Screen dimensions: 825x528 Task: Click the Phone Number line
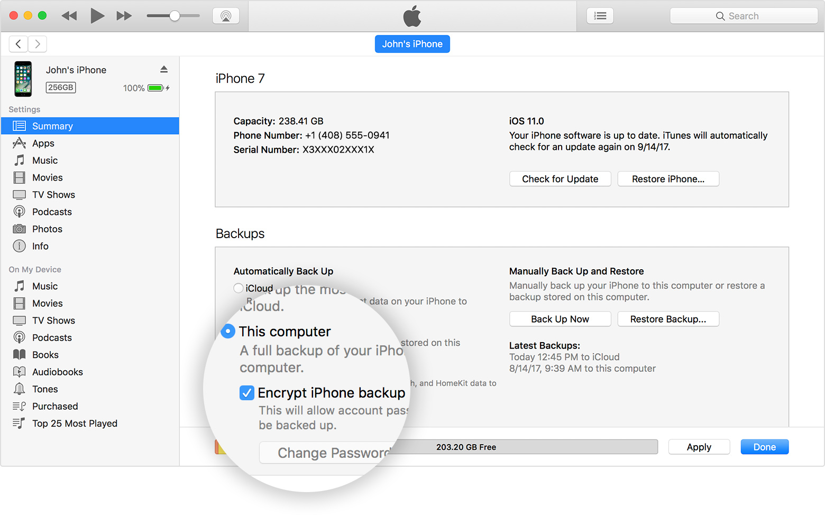click(x=311, y=135)
